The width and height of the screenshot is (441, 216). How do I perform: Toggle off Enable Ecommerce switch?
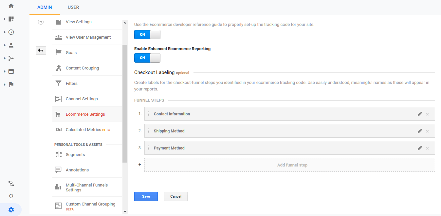(x=147, y=34)
